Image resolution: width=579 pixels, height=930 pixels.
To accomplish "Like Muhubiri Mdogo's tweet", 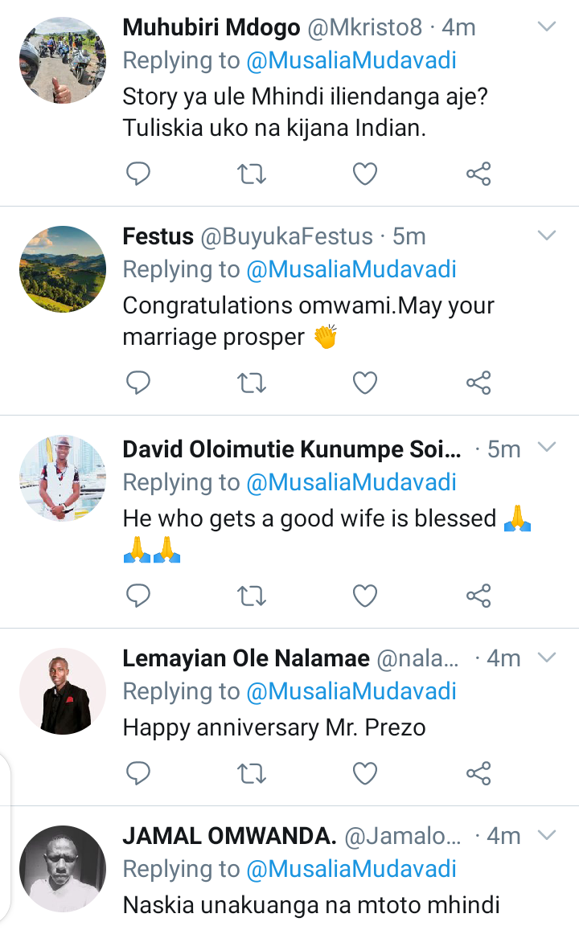I will click(x=365, y=174).
